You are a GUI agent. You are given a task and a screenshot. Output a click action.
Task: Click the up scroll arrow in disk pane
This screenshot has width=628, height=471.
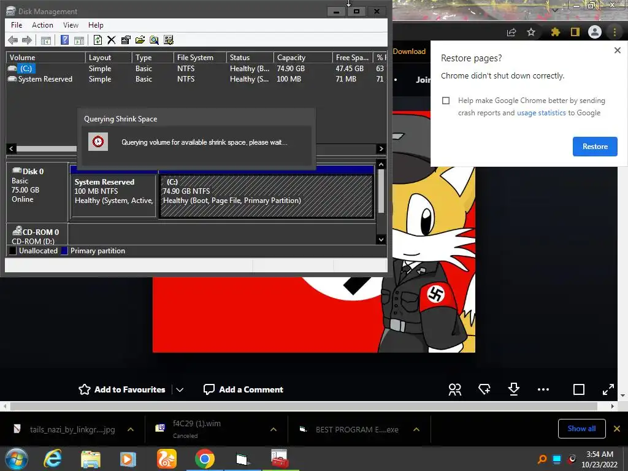coord(381,164)
